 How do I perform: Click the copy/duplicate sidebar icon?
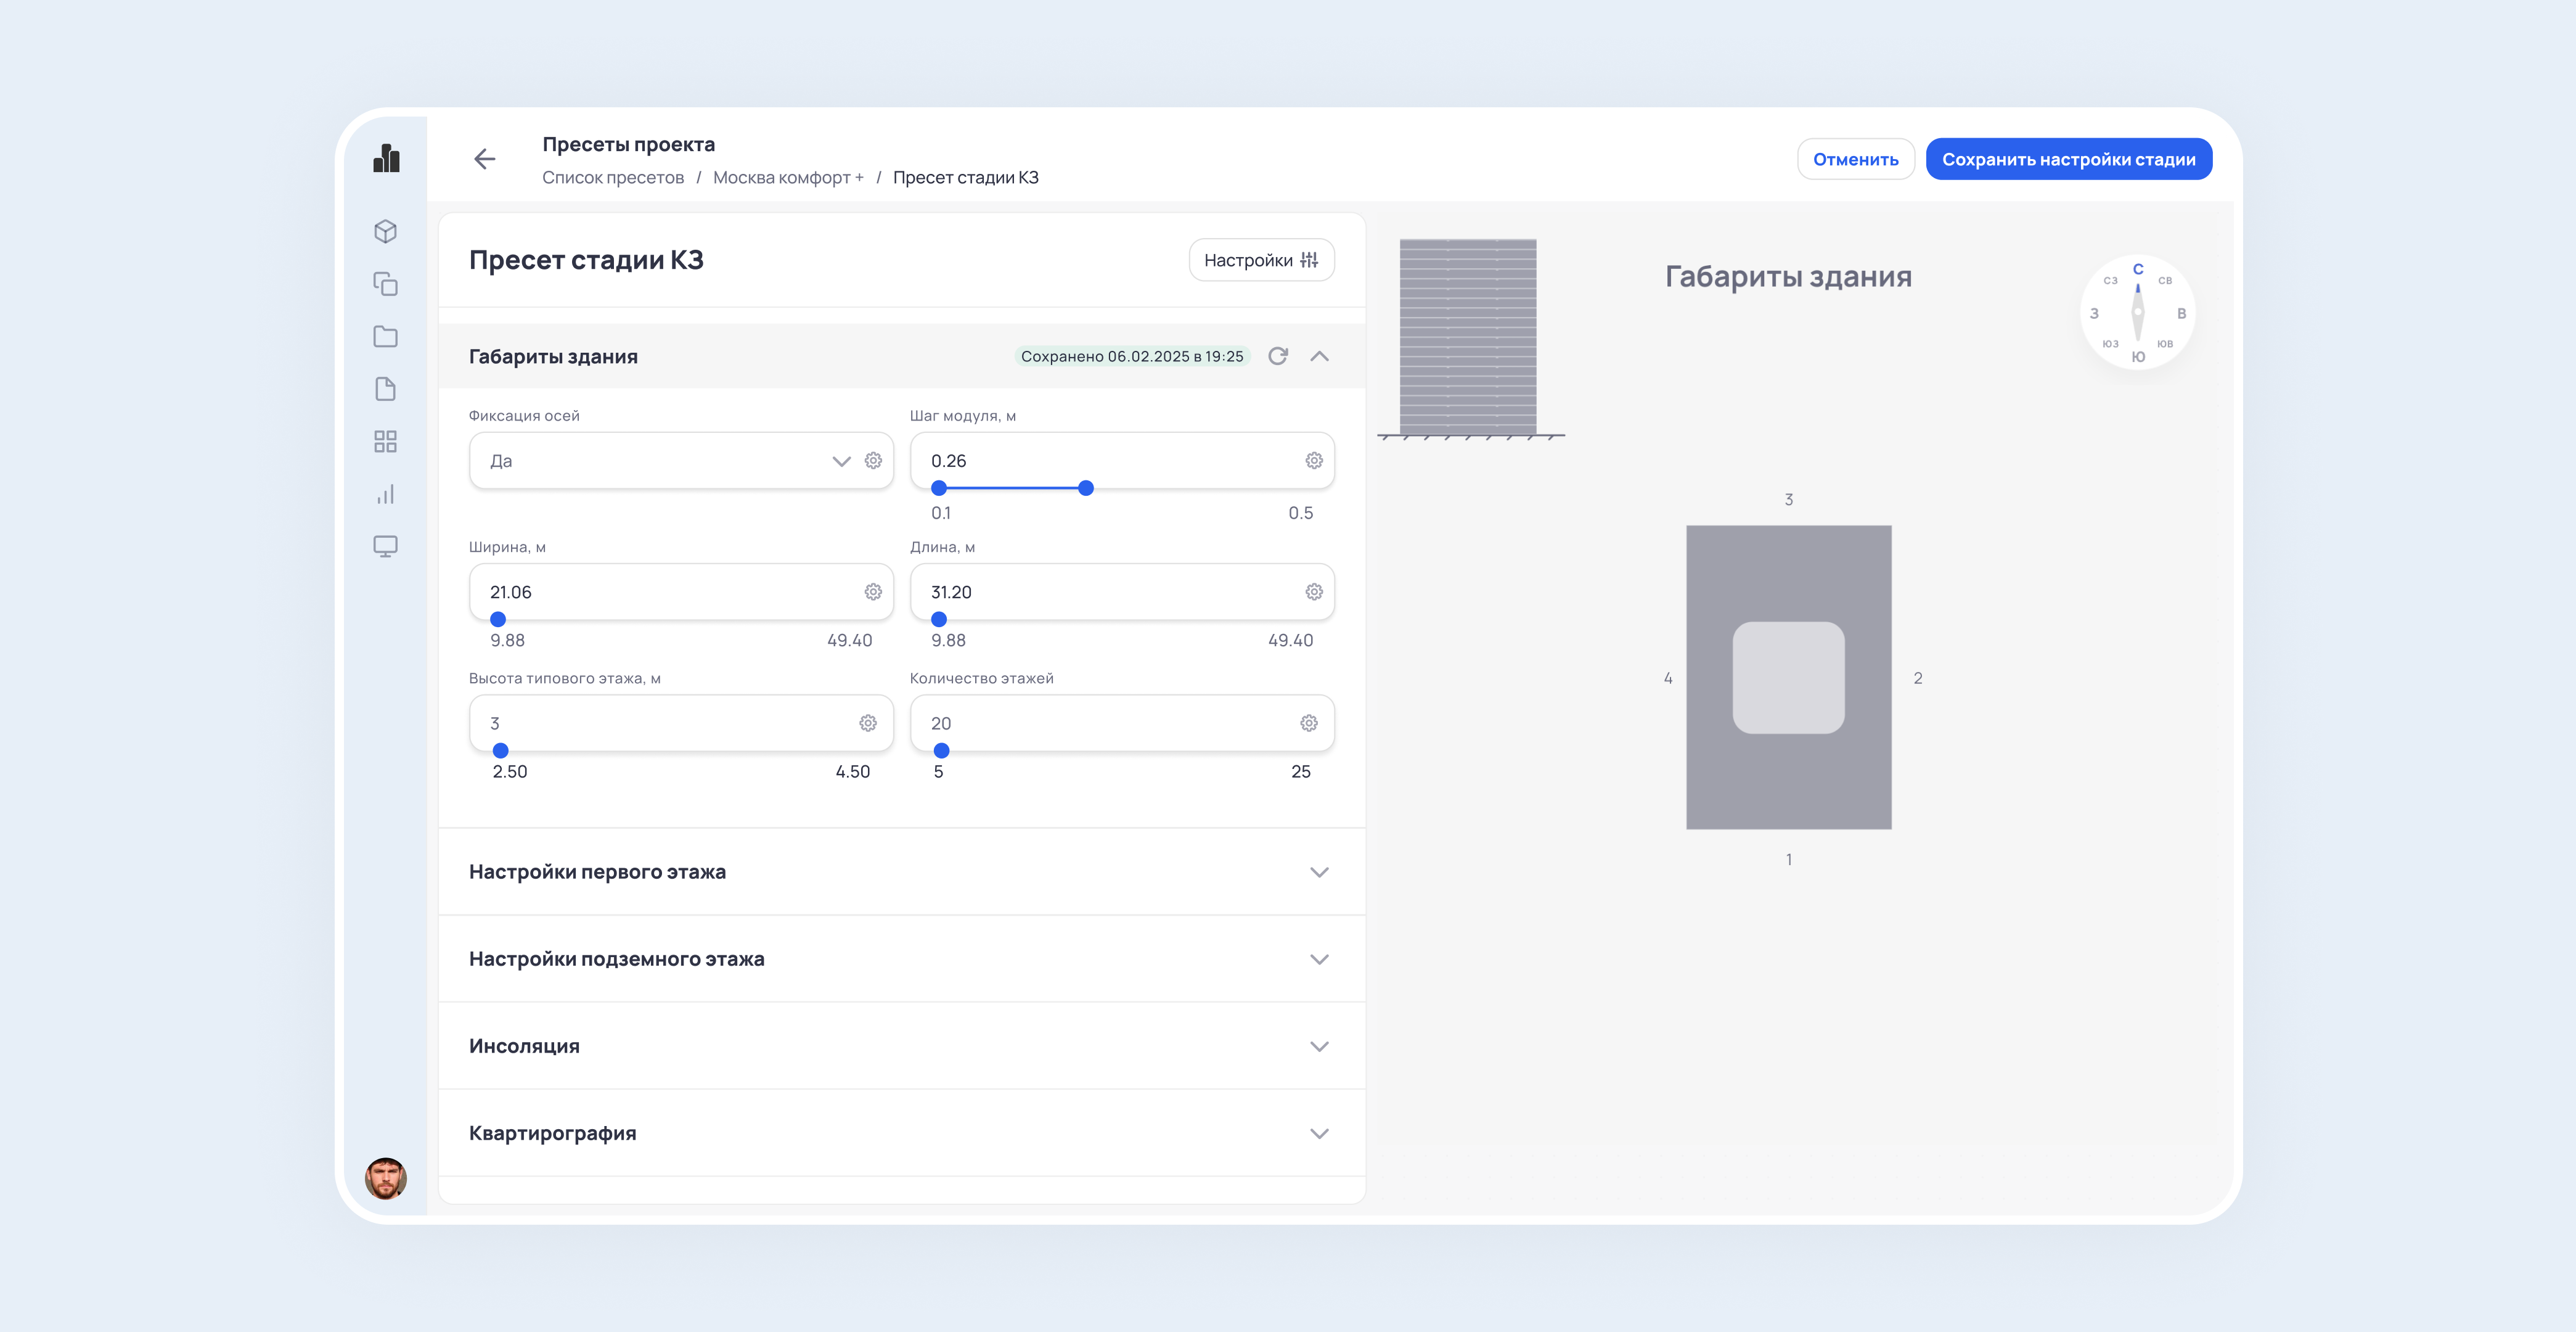coord(385,284)
